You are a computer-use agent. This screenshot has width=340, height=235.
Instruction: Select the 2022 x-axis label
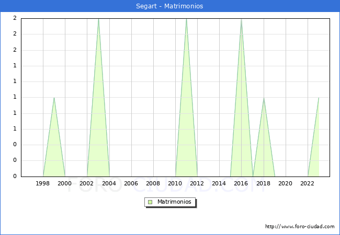click(307, 183)
